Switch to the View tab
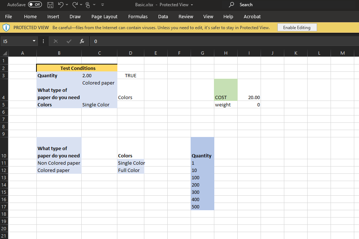 [x=208, y=16]
